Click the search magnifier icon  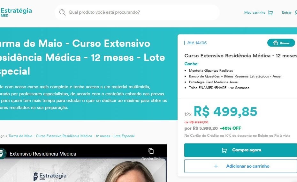point(62,12)
